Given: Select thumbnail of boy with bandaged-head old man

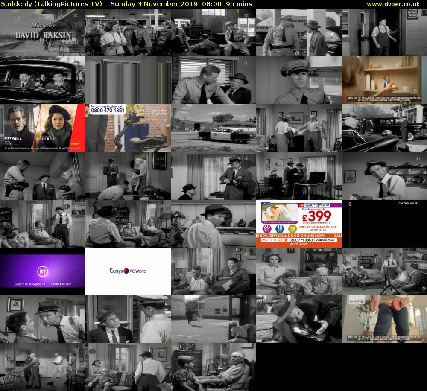Looking at the screenshot, I should 213,367.
